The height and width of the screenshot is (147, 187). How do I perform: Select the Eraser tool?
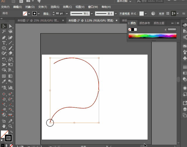[11, 53]
